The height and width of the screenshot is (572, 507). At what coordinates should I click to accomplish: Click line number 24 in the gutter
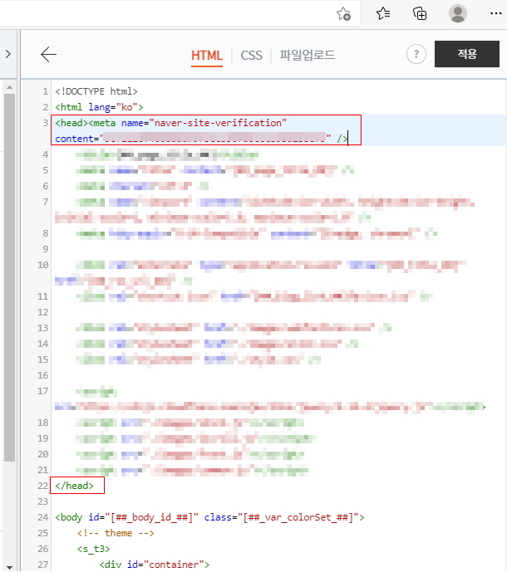pyautogui.click(x=42, y=517)
